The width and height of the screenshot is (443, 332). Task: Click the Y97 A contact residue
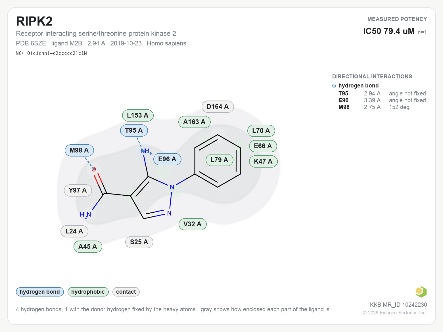(x=78, y=190)
